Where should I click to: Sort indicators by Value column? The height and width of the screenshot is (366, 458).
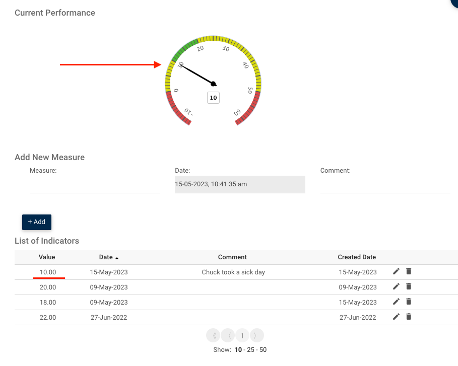(x=47, y=257)
